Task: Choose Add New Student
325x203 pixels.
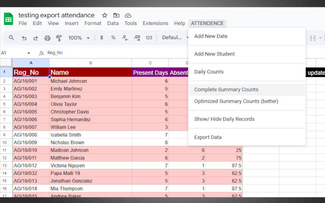Action: pyautogui.click(x=247, y=54)
